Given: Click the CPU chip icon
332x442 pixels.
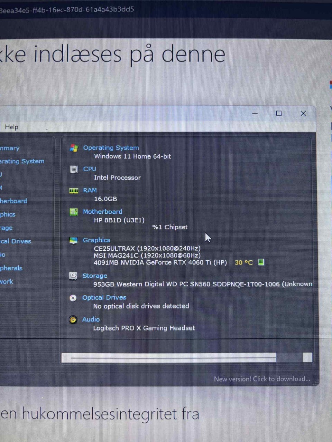Looking at the screenshot, I should pyautogui.click(x=74, y=169).
